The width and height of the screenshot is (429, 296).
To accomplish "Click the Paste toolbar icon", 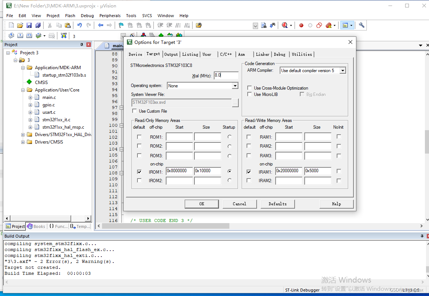I will tap(68, 25).
